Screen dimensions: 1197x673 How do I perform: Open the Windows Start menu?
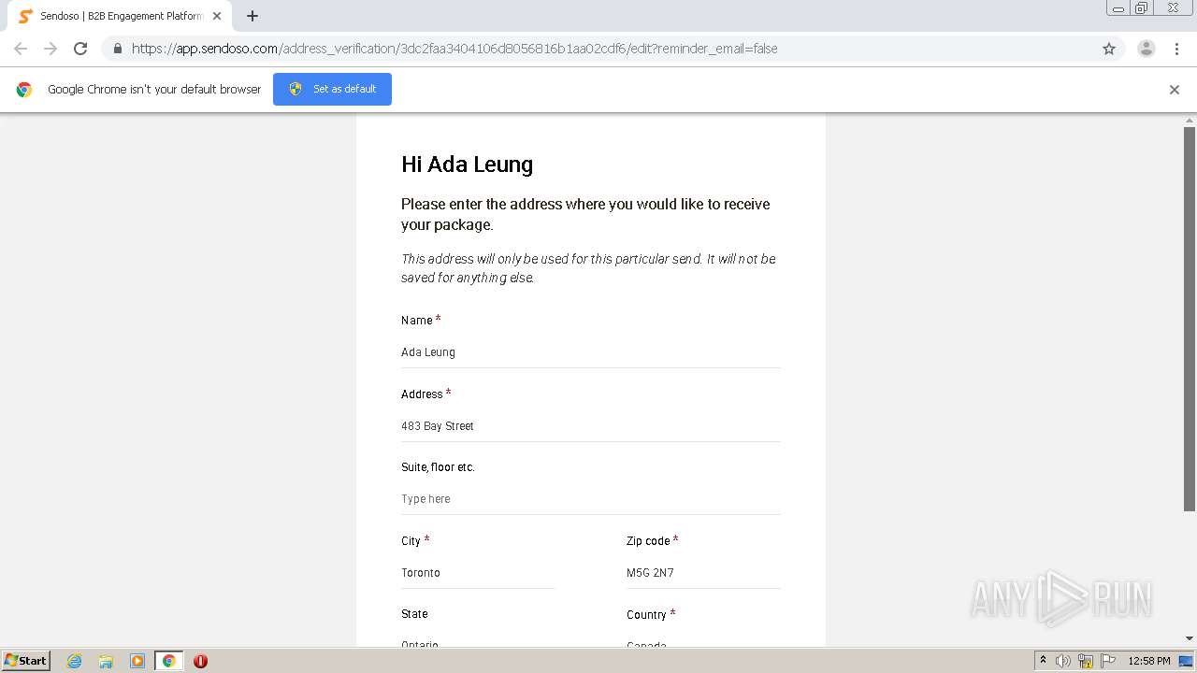coord(25,661)
